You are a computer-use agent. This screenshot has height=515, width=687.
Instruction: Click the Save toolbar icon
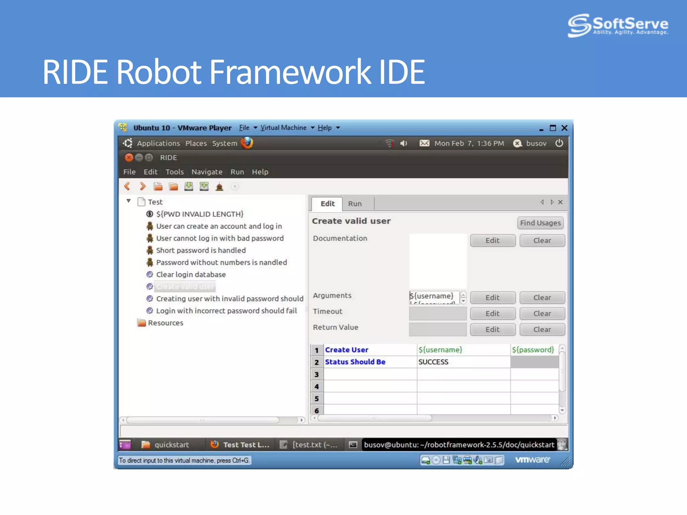(x=189, y=186)
